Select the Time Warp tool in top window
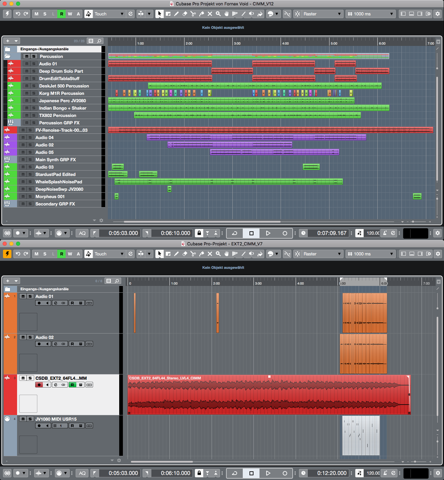This screenshot has width=444, height=480. click(235, 14)
